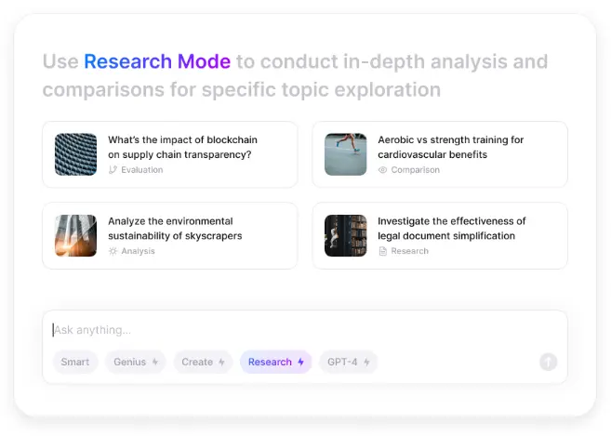Click the send arrow button

tap(548, 362)
